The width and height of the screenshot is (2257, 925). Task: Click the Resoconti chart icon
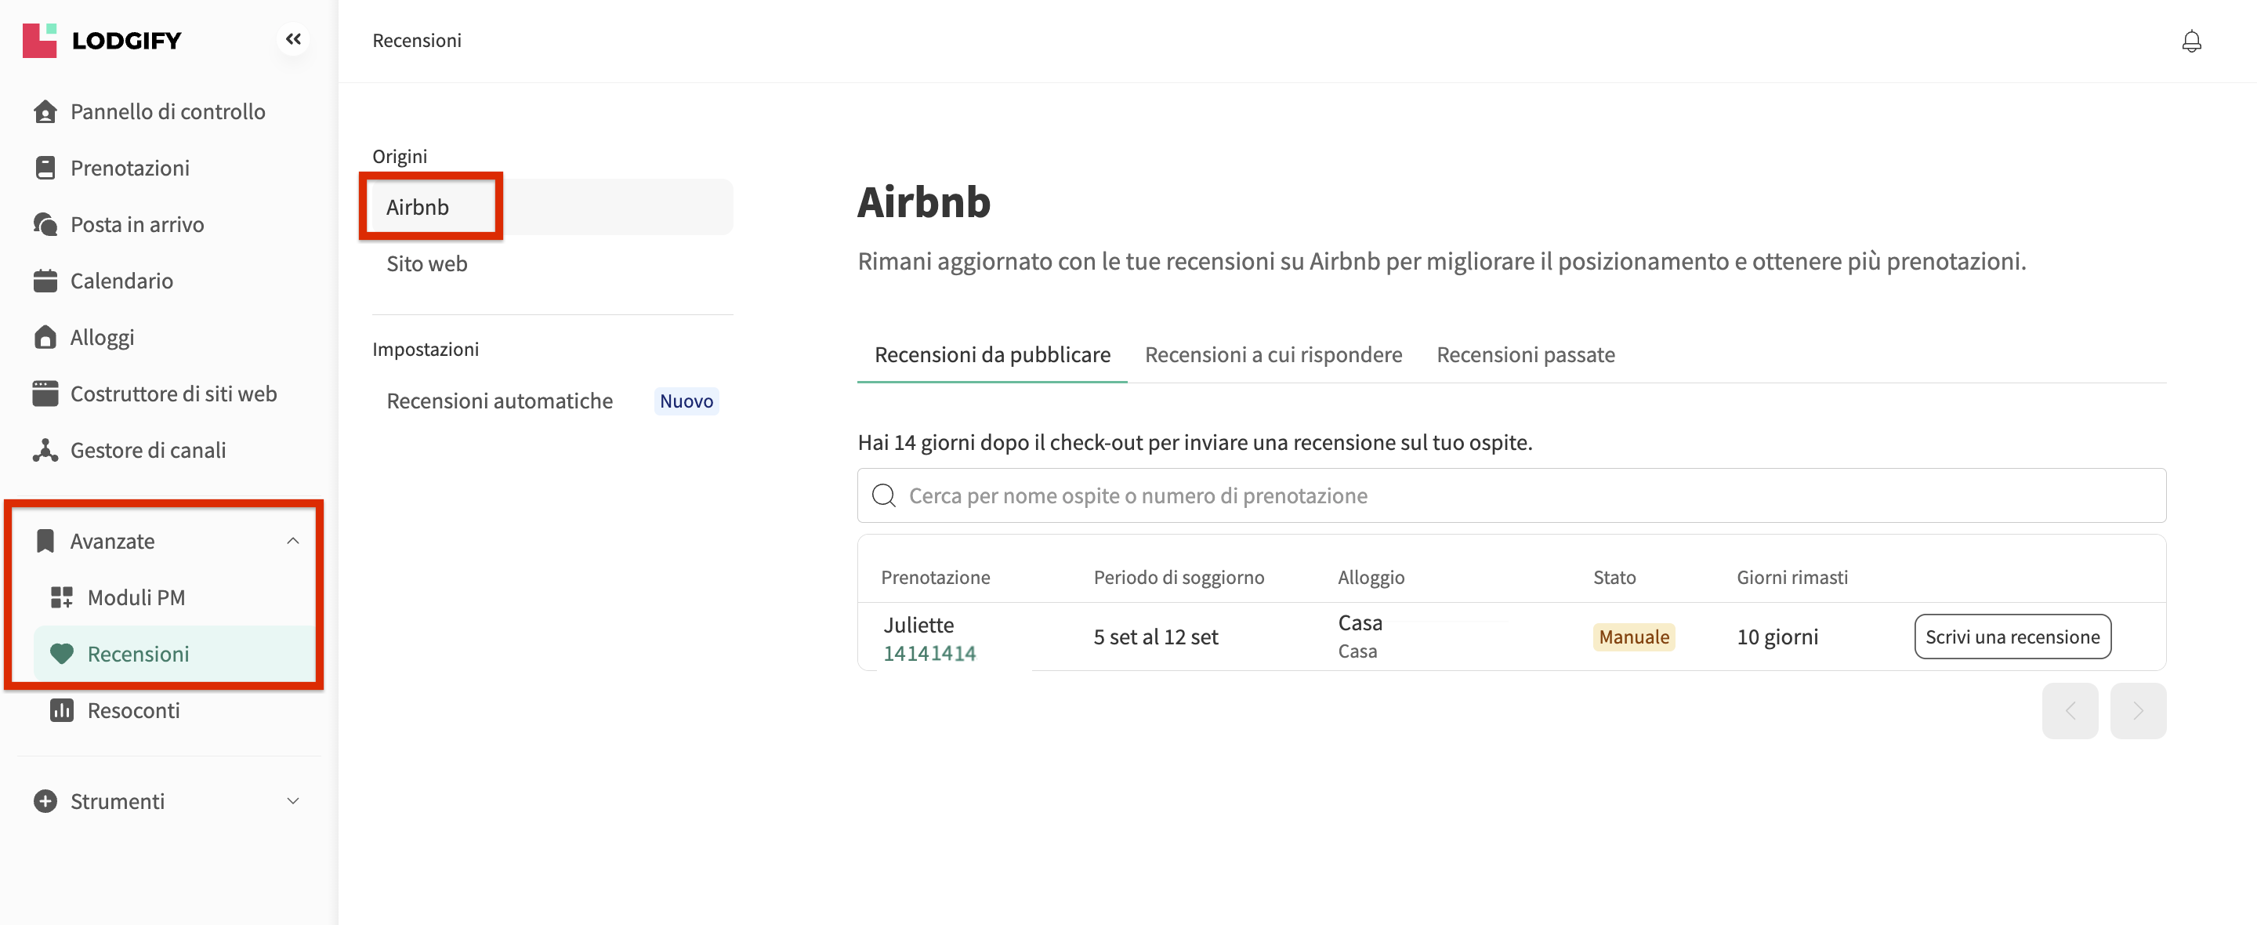61,710
